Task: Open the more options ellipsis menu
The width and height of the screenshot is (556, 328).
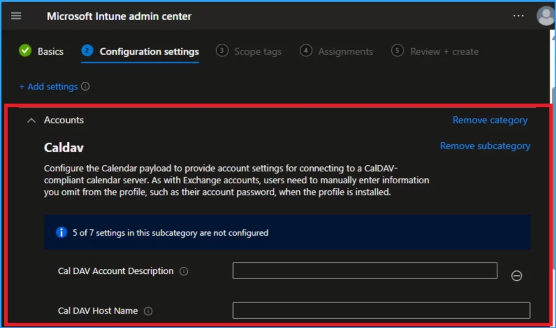Action: [x=518, y=16]
